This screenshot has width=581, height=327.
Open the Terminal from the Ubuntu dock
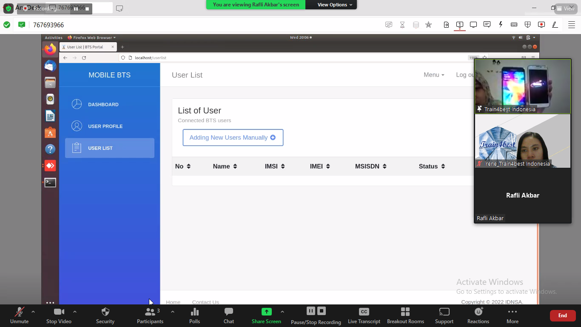click(x=50, y=183)
